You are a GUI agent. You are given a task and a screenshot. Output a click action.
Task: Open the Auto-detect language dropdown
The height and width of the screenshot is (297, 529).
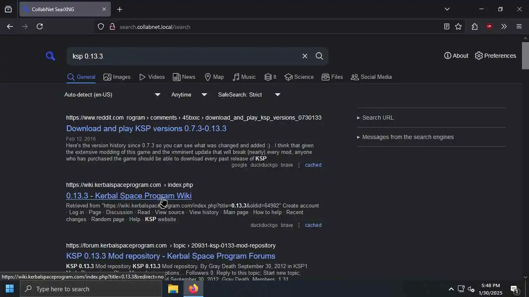tap(112, 94)
